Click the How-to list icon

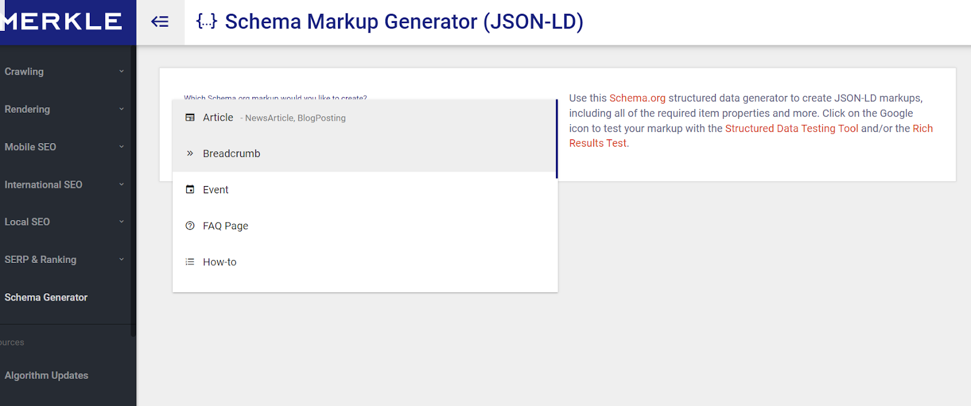coord(190,262)
